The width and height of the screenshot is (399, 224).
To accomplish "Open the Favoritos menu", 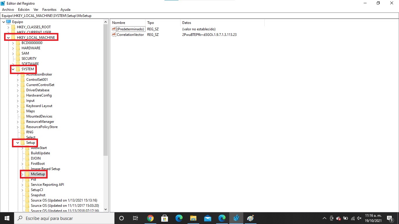I will (x=49, y=9).
